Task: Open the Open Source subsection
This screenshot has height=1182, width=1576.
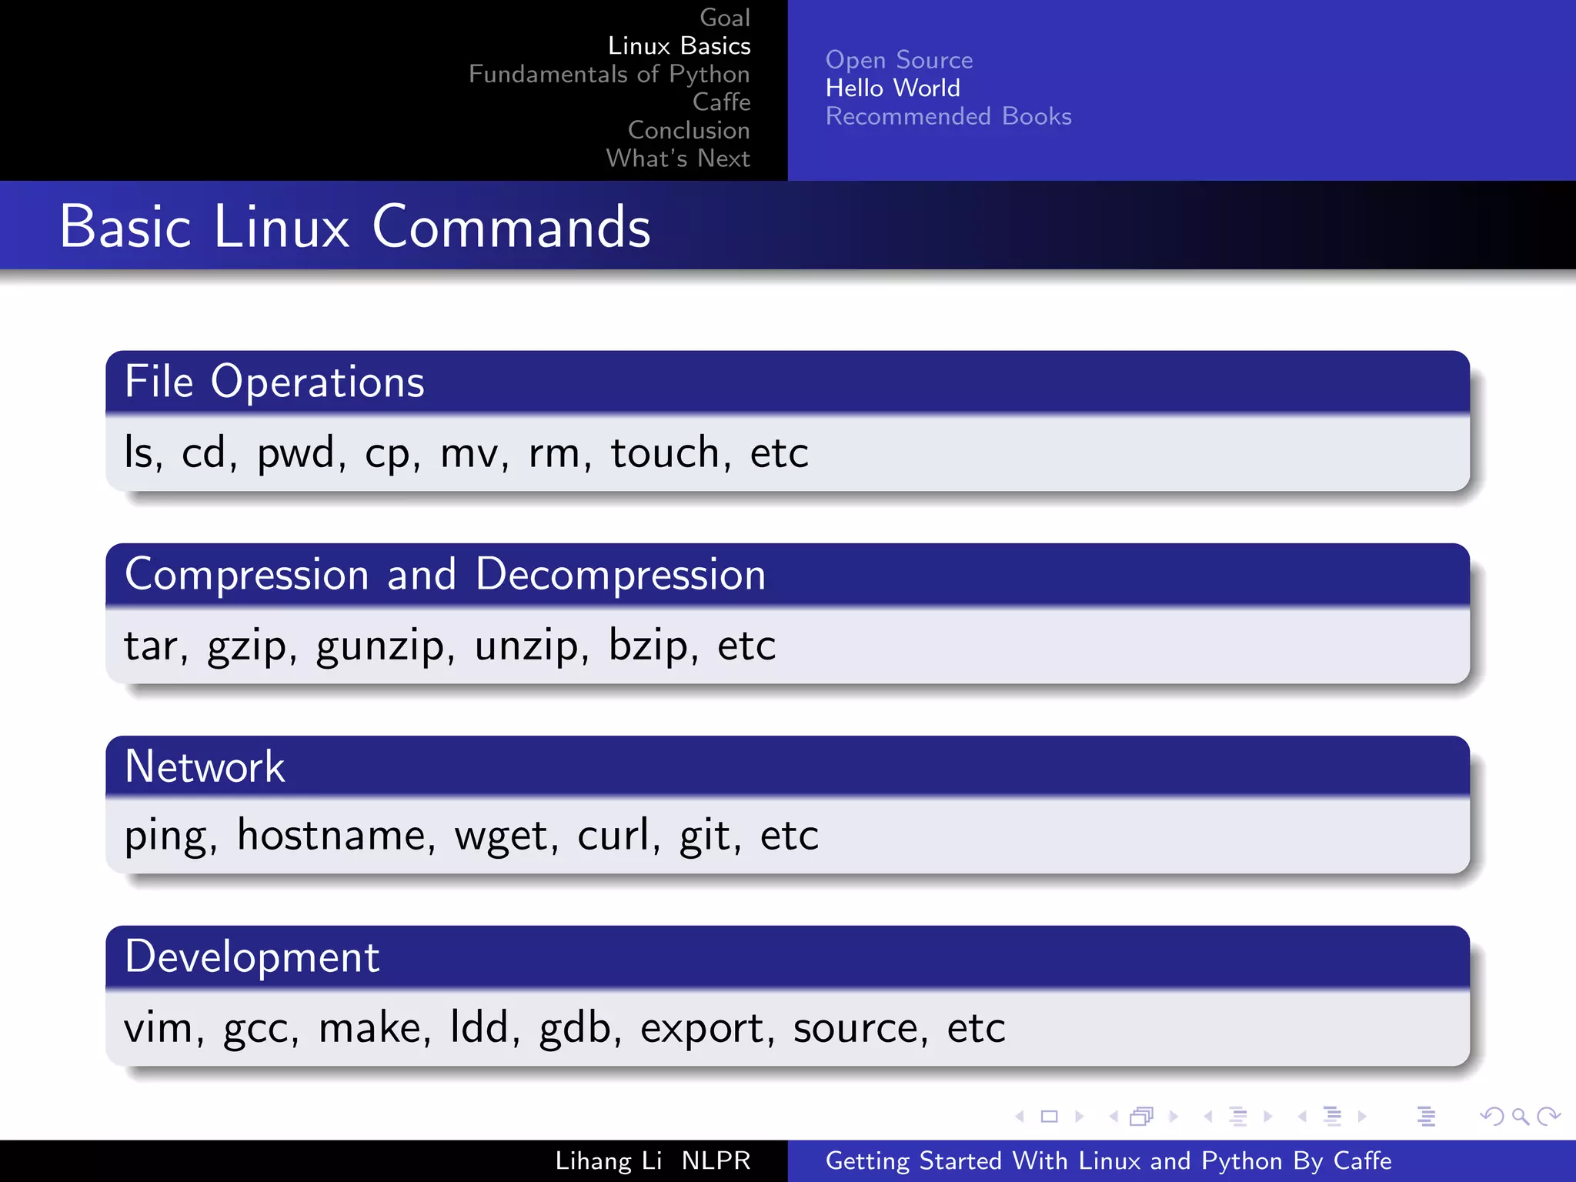Action: tap(900, 60)
